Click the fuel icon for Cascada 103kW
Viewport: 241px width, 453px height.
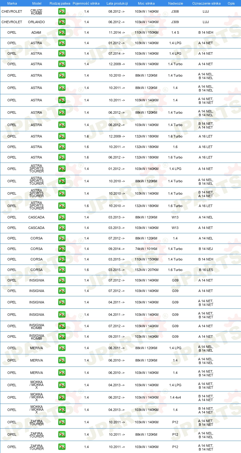(x=62, y=228)
